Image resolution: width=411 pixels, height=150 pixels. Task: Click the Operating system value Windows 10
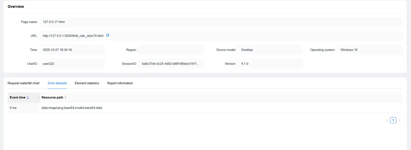[349, 50]
